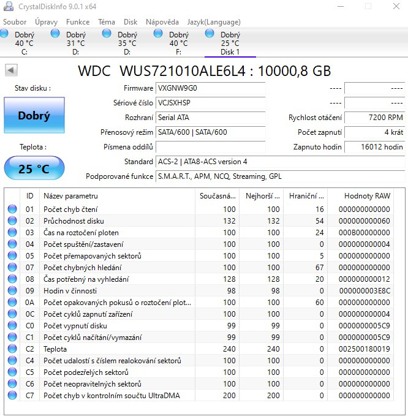
Task: Open the Jazyk(Language) menu
Action: [214, 22]
